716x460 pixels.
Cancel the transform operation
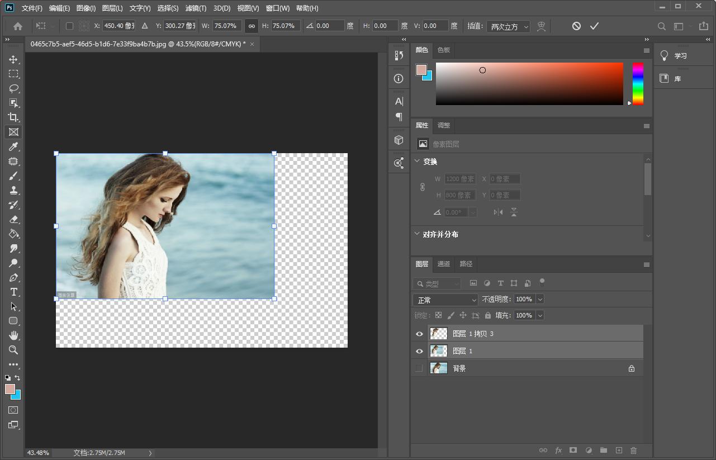pyautogui.click(x=576, y=26)
